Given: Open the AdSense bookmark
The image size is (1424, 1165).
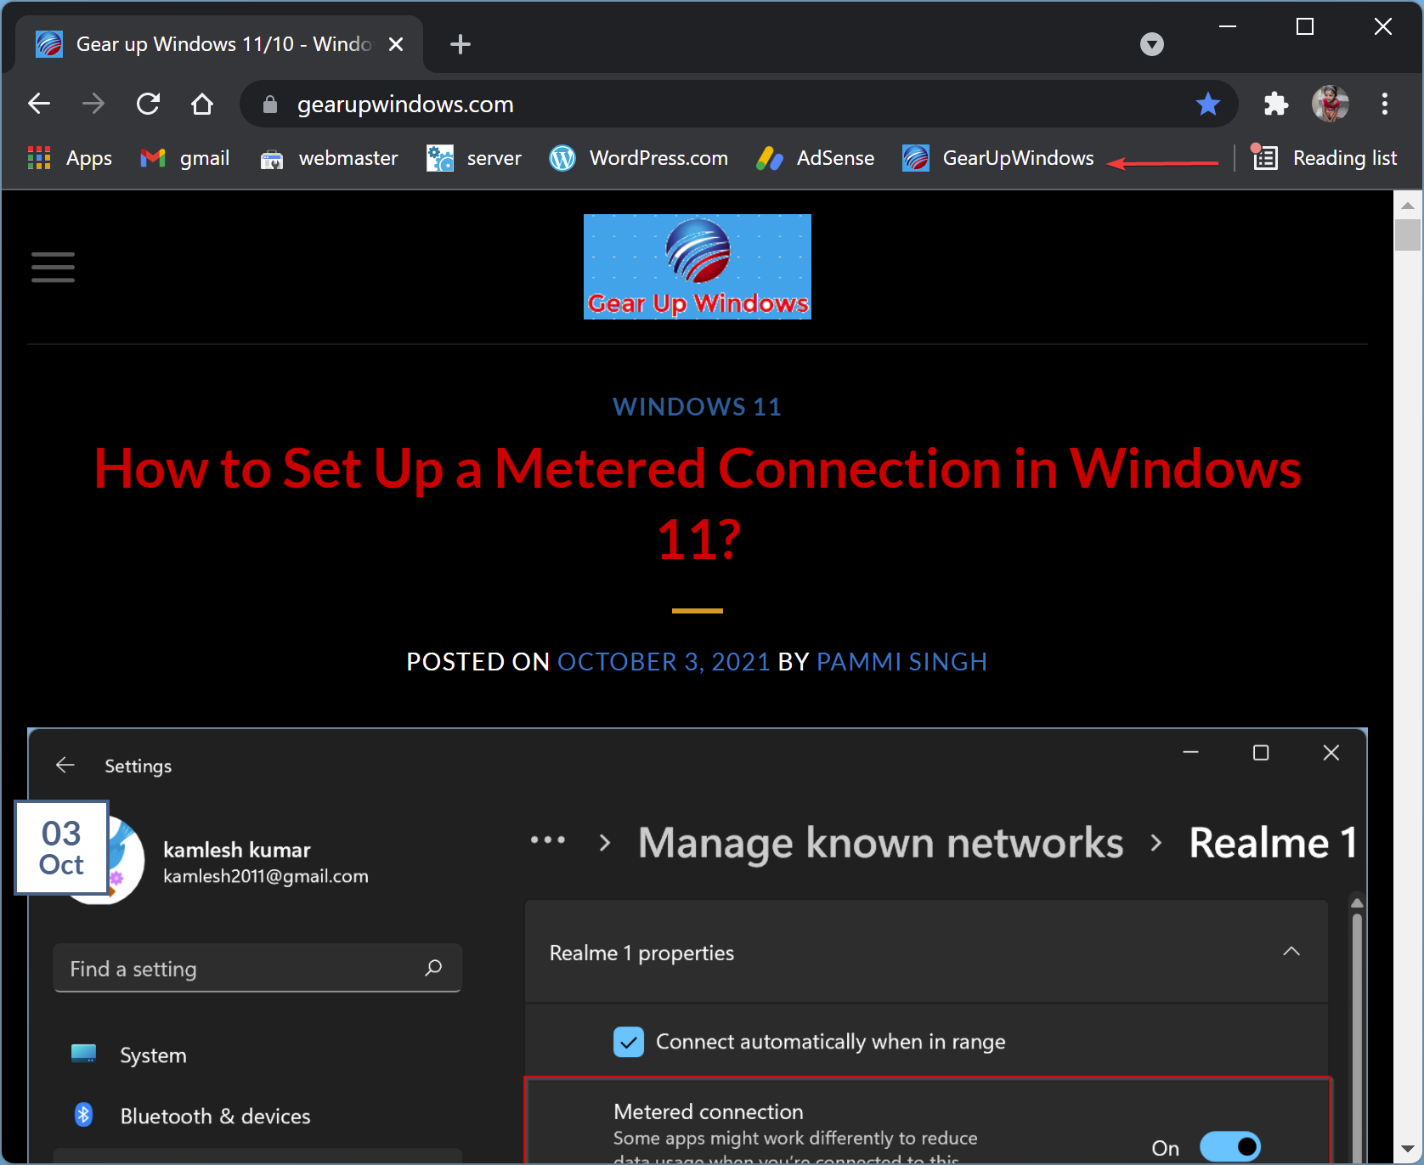Looking at the screenshot, I should click(x=816, y=158).
